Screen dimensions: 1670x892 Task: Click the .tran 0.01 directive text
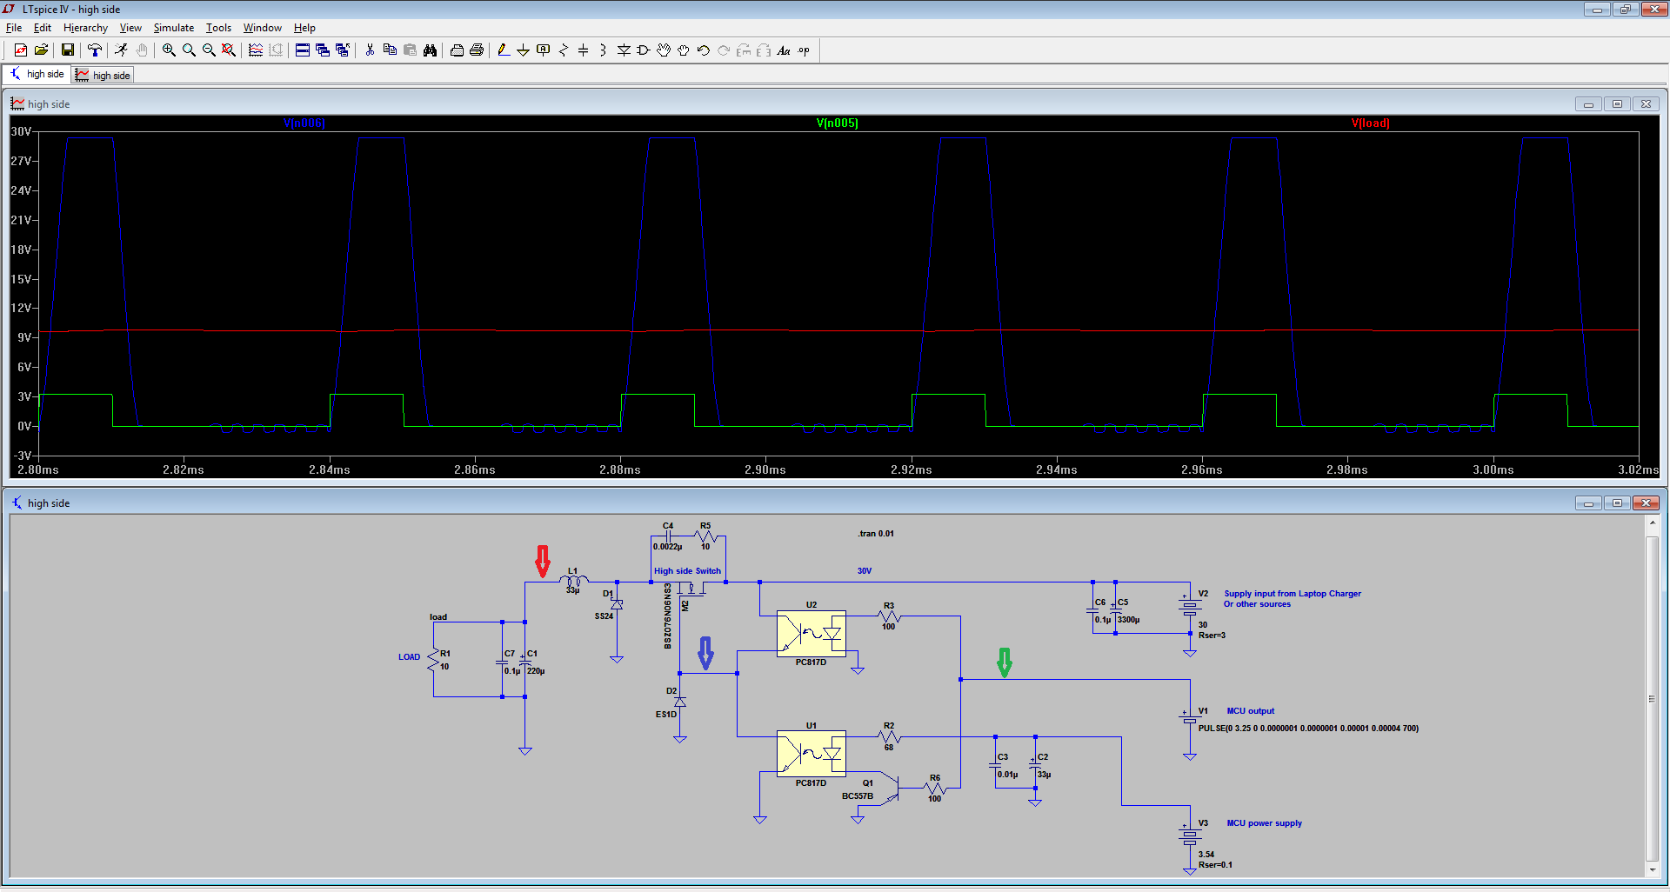pos(876,534)
